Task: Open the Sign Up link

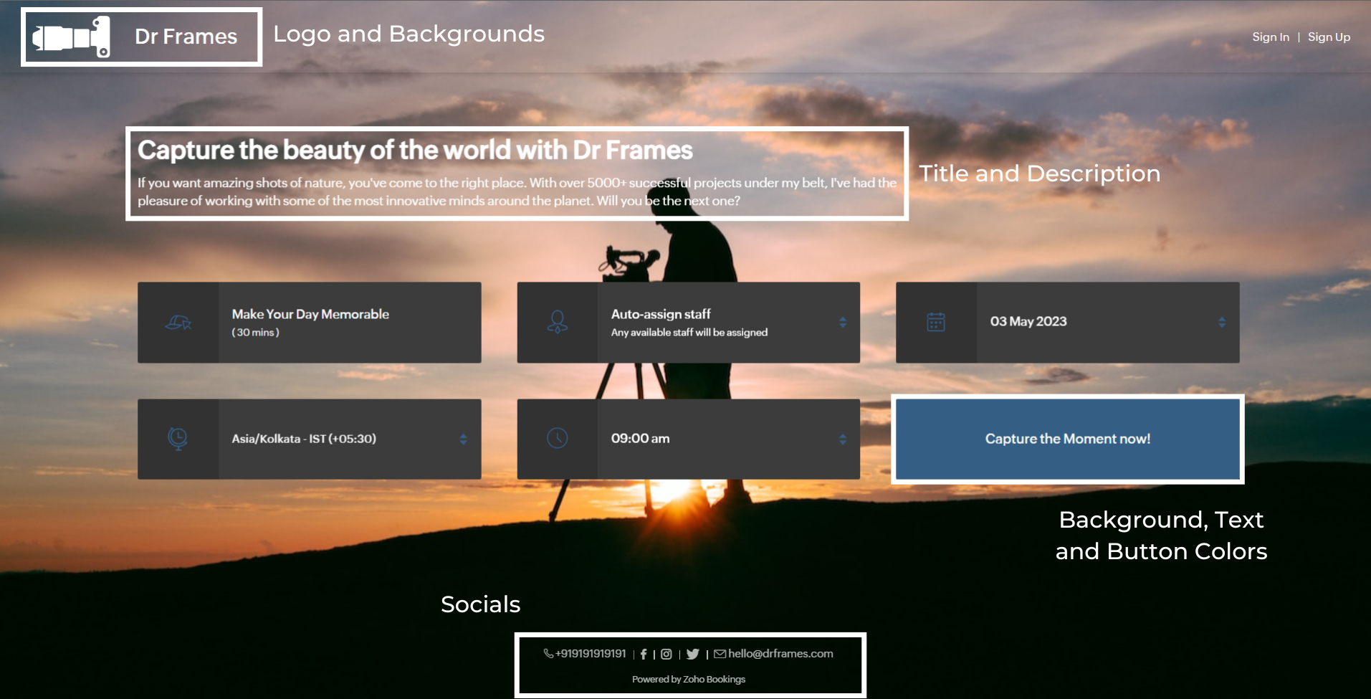Action: coord(1329,37)
